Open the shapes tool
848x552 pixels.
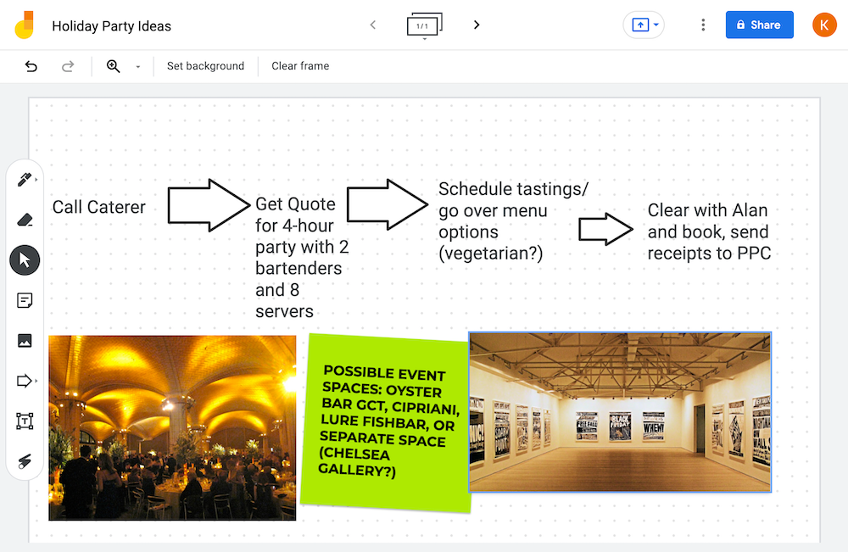point(25,381)
